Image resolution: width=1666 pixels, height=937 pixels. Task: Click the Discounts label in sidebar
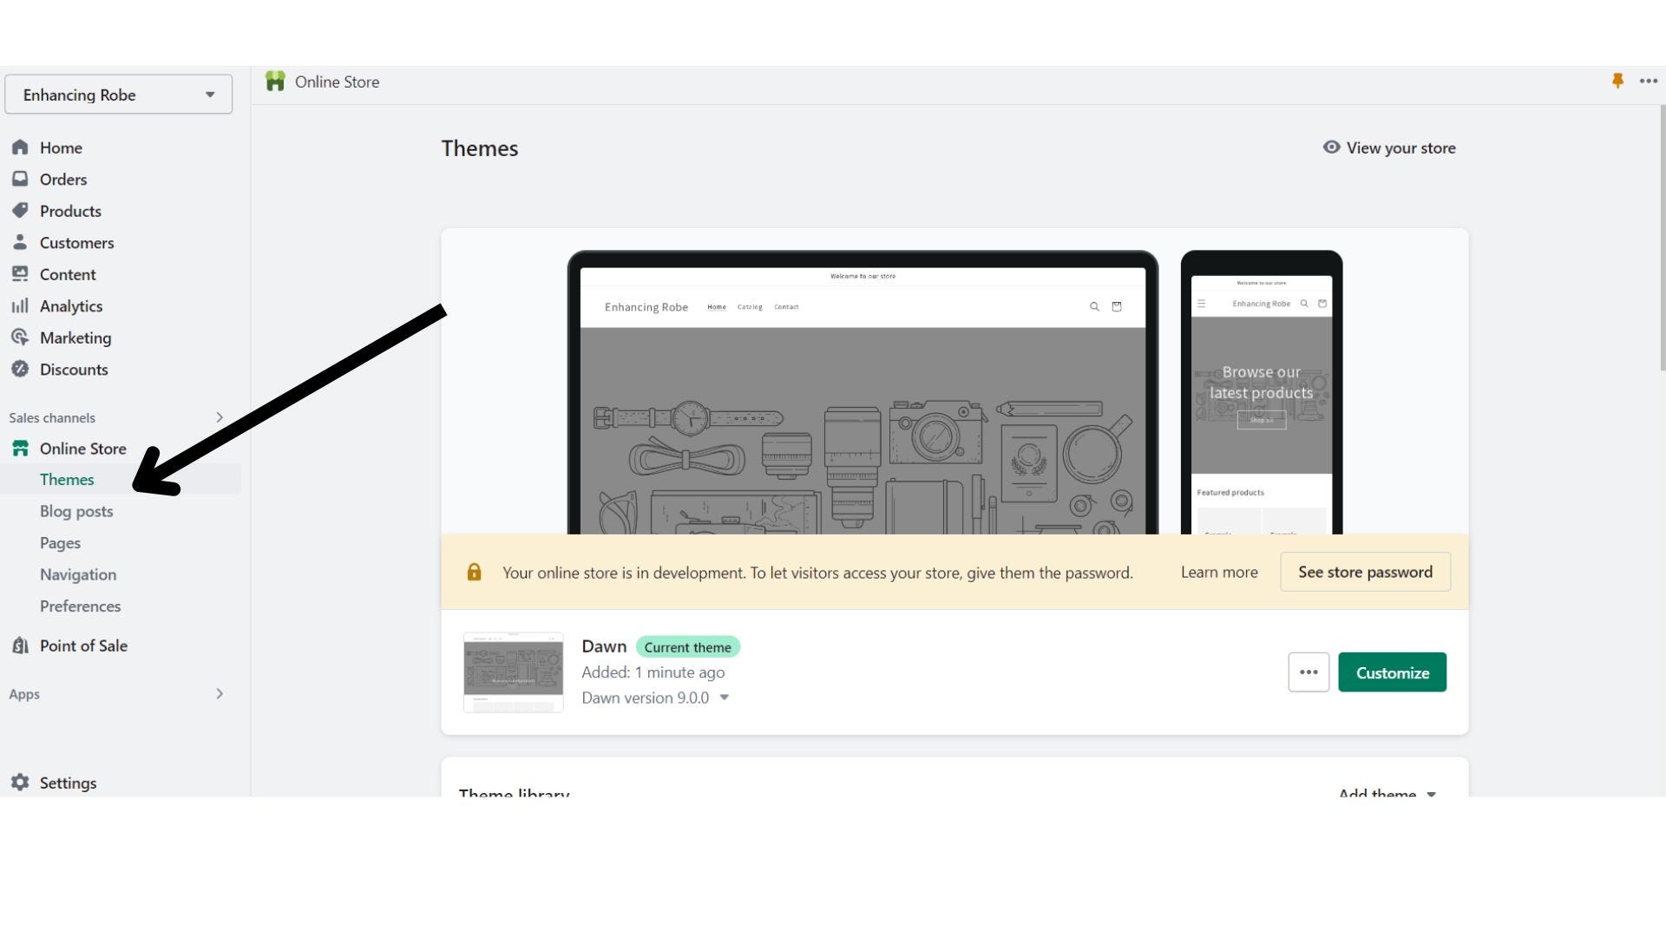[74, 370]
